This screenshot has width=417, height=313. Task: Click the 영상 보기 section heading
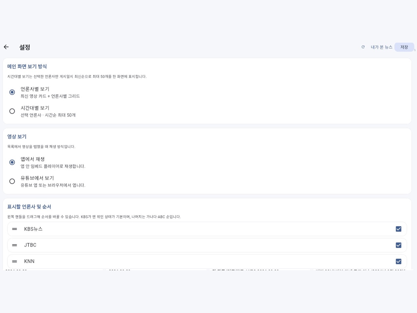point(17,136)
